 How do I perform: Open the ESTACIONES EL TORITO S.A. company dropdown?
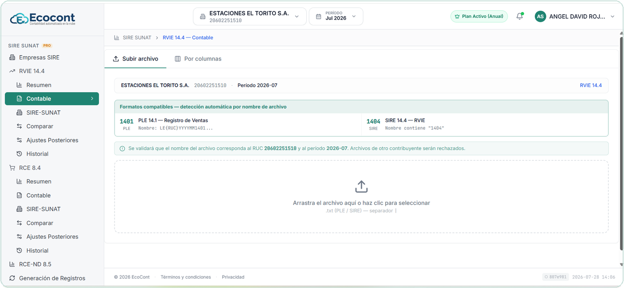[250, 16]
